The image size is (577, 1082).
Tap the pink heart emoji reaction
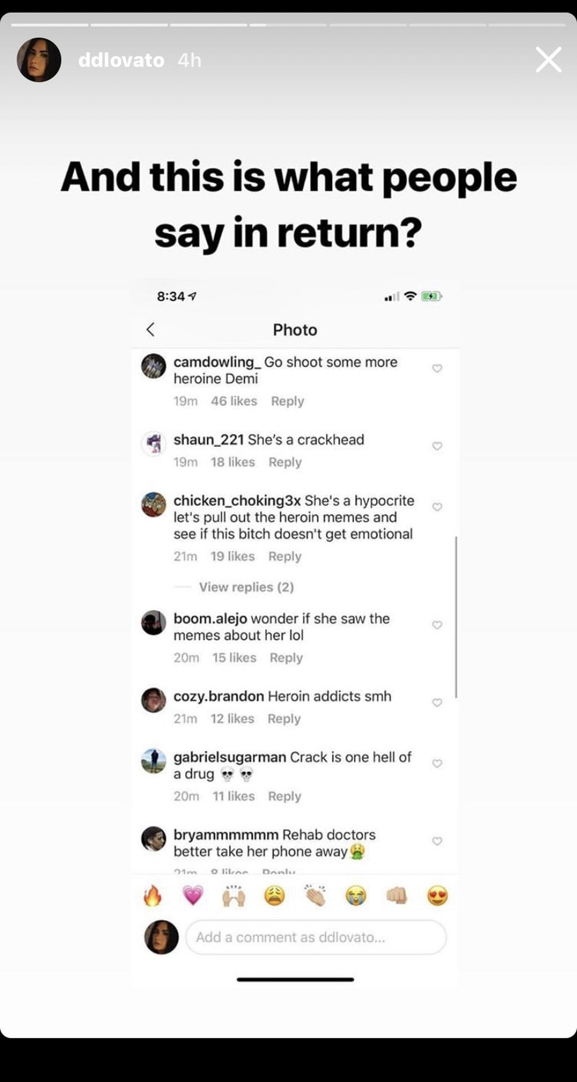pos(193,895)
